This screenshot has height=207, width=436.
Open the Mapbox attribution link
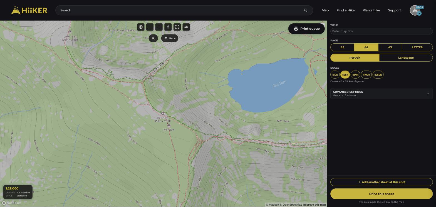click(272, 205)
